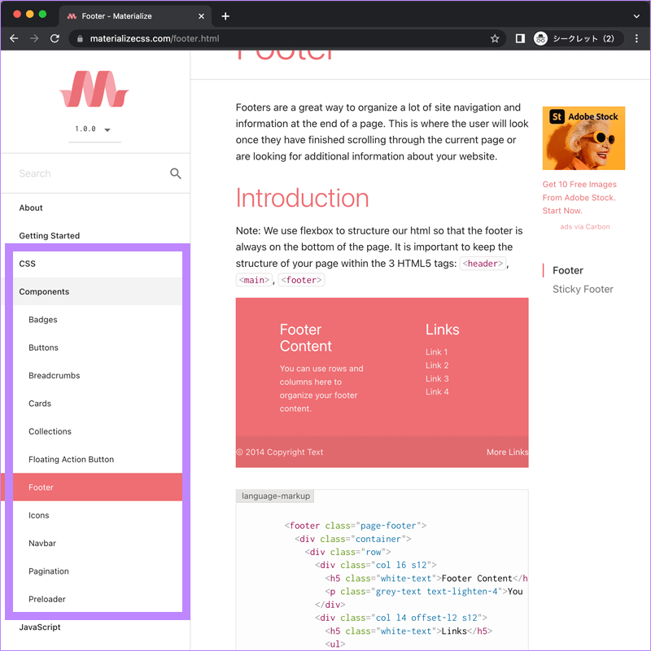Click the Adobe Stock ad text link

click(x=579, y=198)
